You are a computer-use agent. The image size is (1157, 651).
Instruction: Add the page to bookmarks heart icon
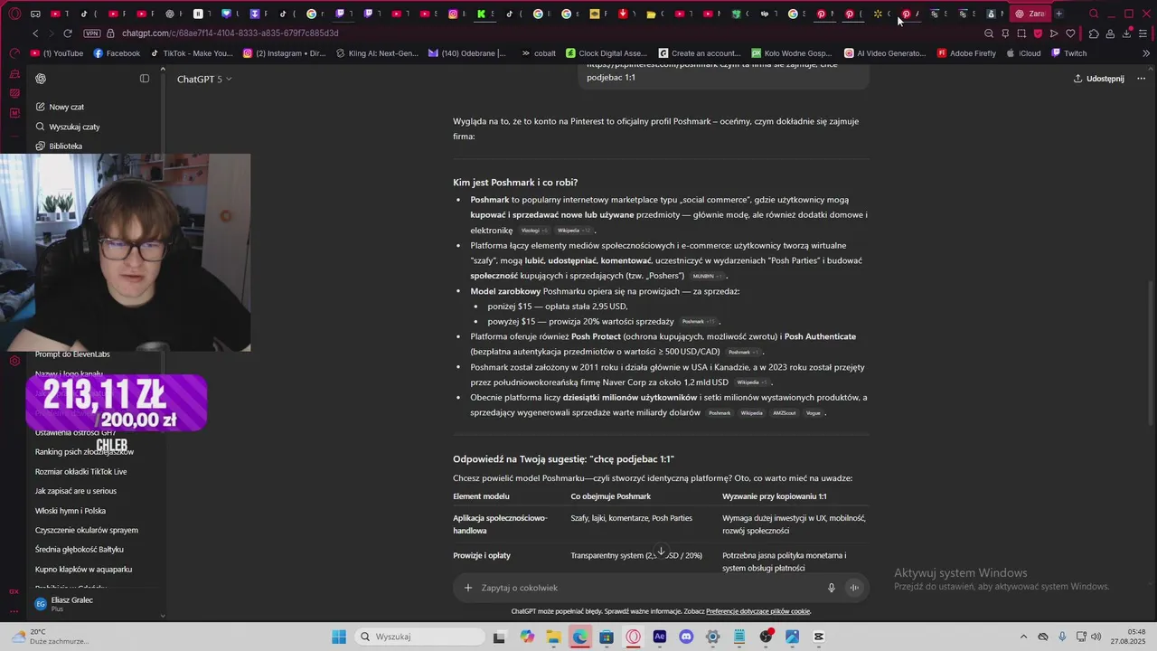point(1070,33)
